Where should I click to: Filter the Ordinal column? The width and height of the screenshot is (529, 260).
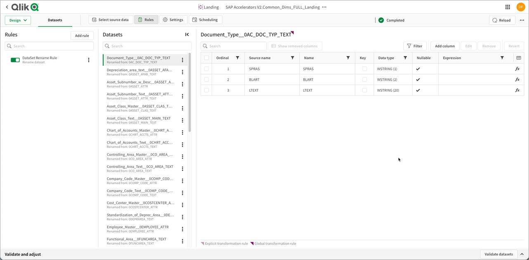point(237,58)
